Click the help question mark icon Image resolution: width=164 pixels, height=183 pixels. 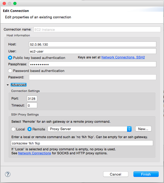8,174
